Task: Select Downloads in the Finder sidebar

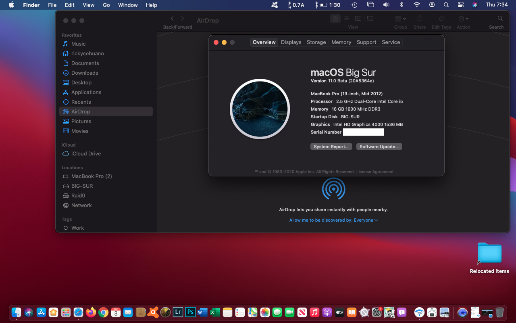Action: 106,73
